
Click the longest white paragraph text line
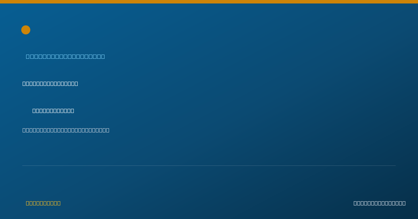(x=66, y=130)
